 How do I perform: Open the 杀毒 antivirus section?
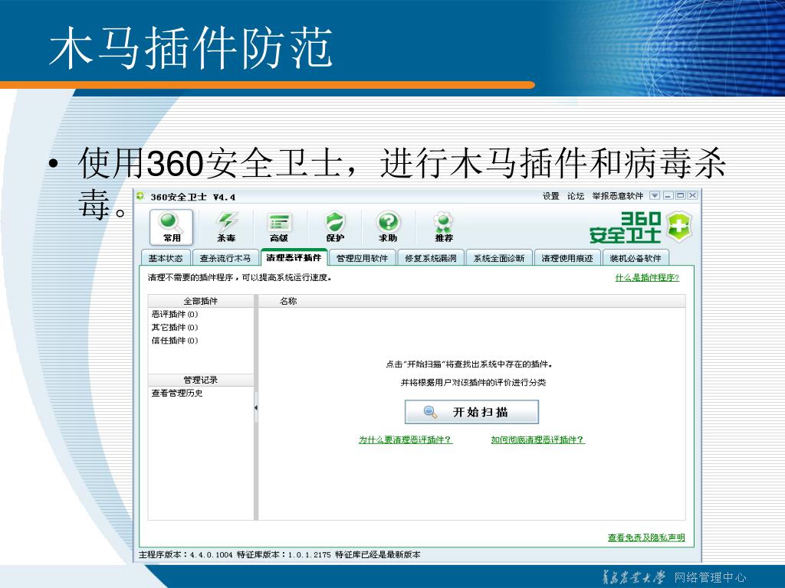[x=226, y=227]
